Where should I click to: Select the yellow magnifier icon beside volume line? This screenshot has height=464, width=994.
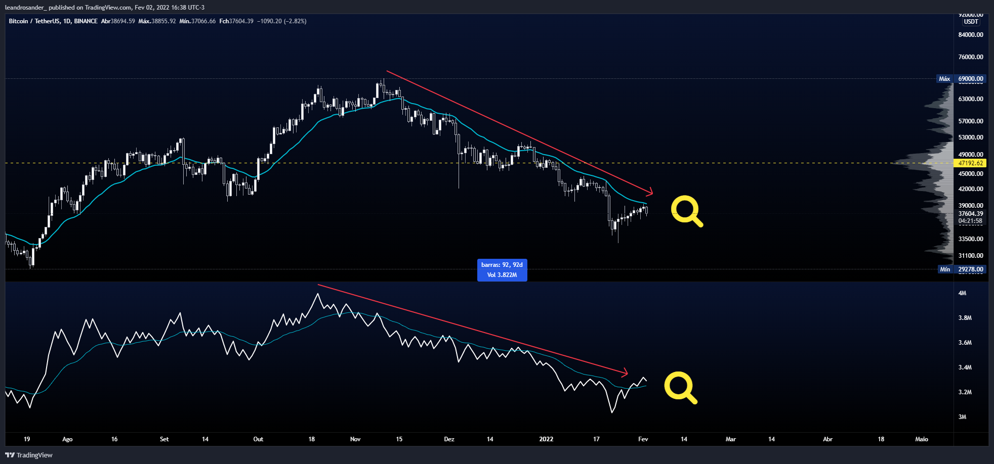[681, 388]
